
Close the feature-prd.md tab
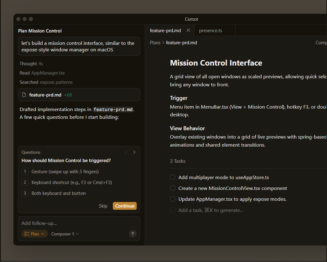pos(188,30)
